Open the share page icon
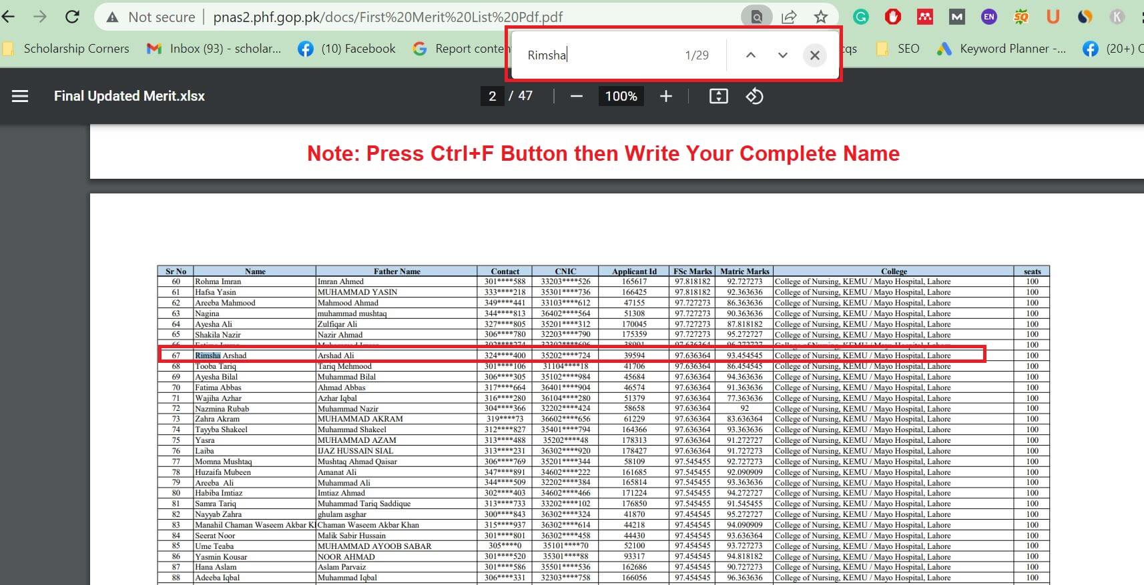 [x=789, y=17]
